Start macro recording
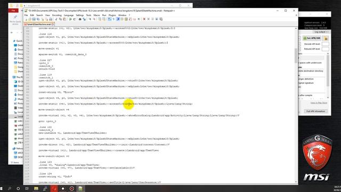Image resolution: width=341 pixels, height=192 pixels. point(144,19)
